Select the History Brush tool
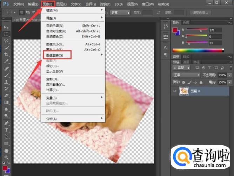 [6, 89]
